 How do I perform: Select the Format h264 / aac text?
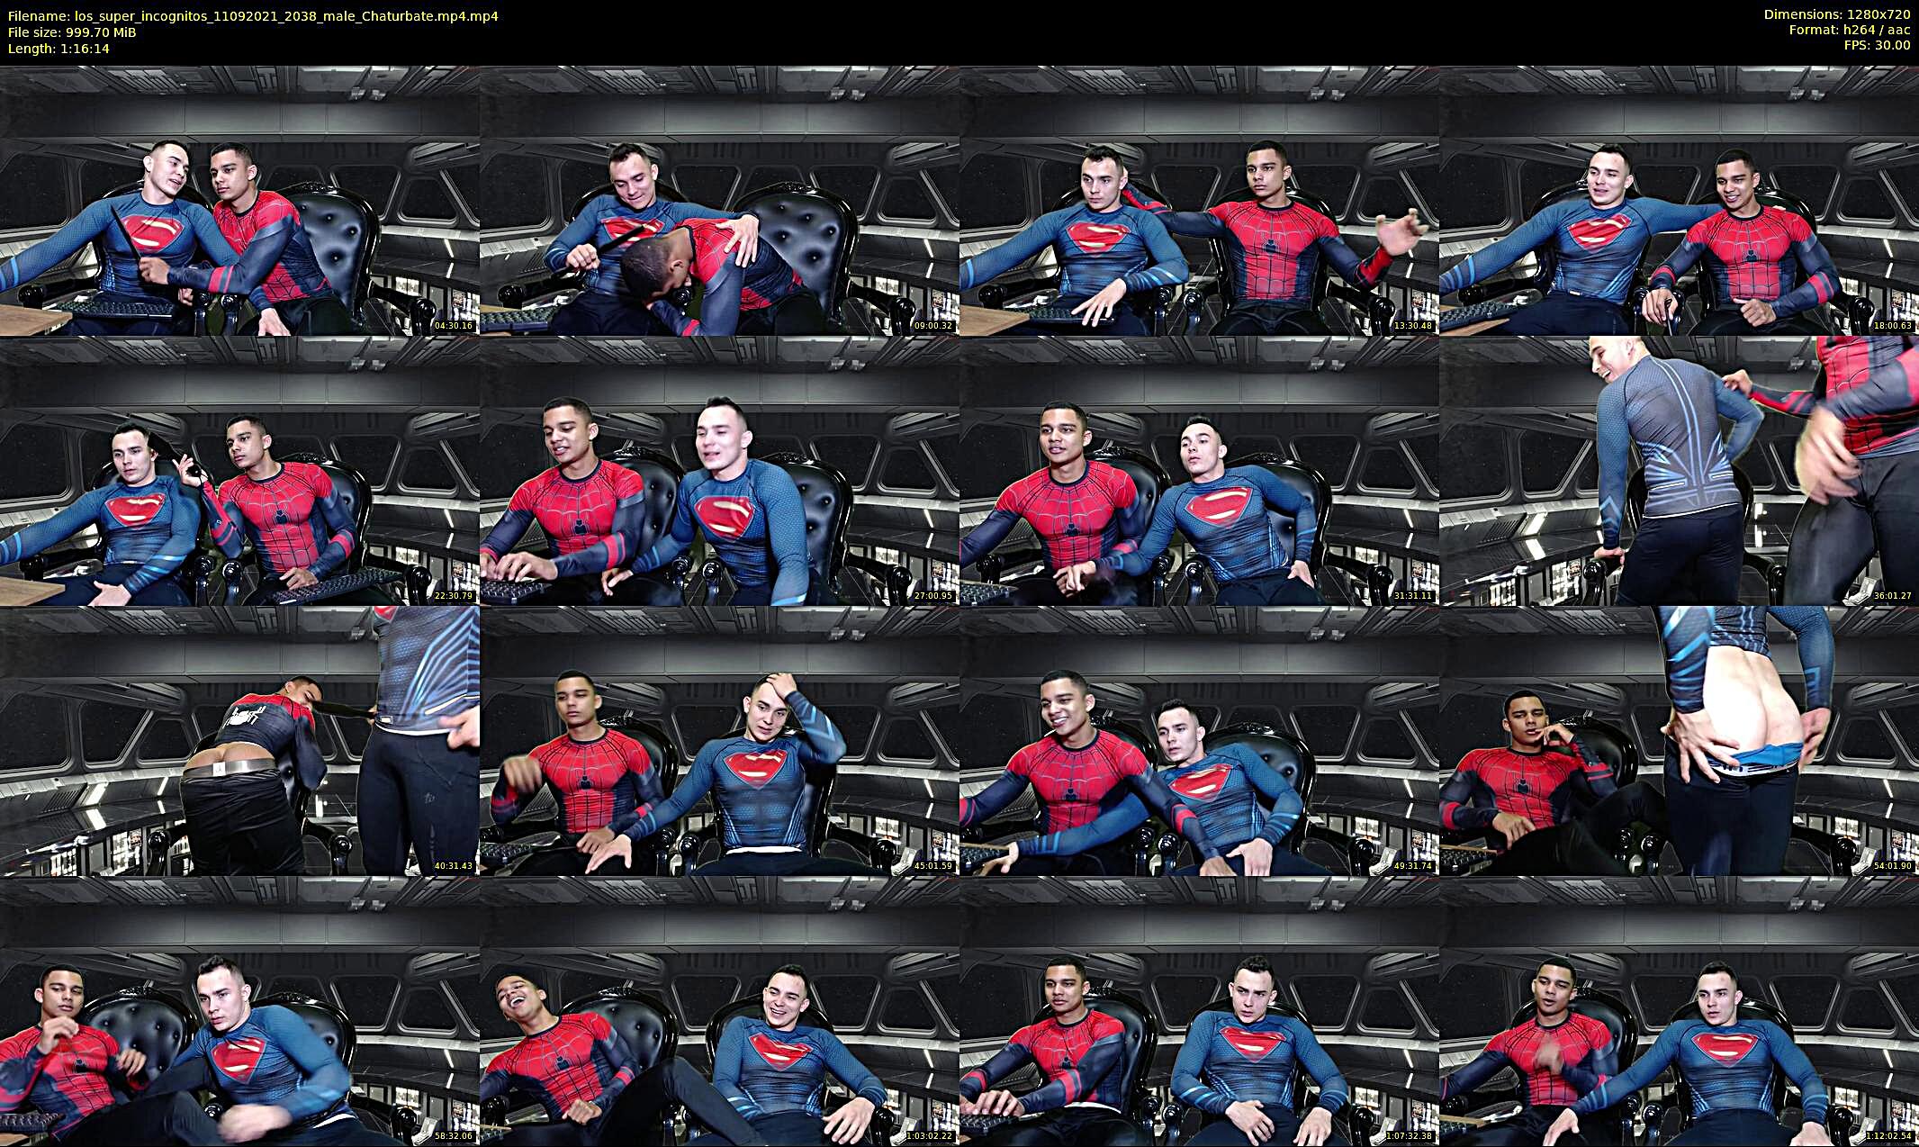(1849, 30)
